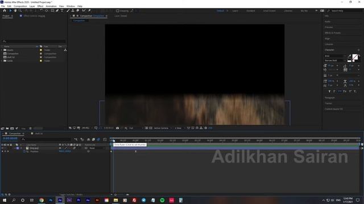Expand the Solids folder in Project panel
364x204 pixels.
(2, 61)
